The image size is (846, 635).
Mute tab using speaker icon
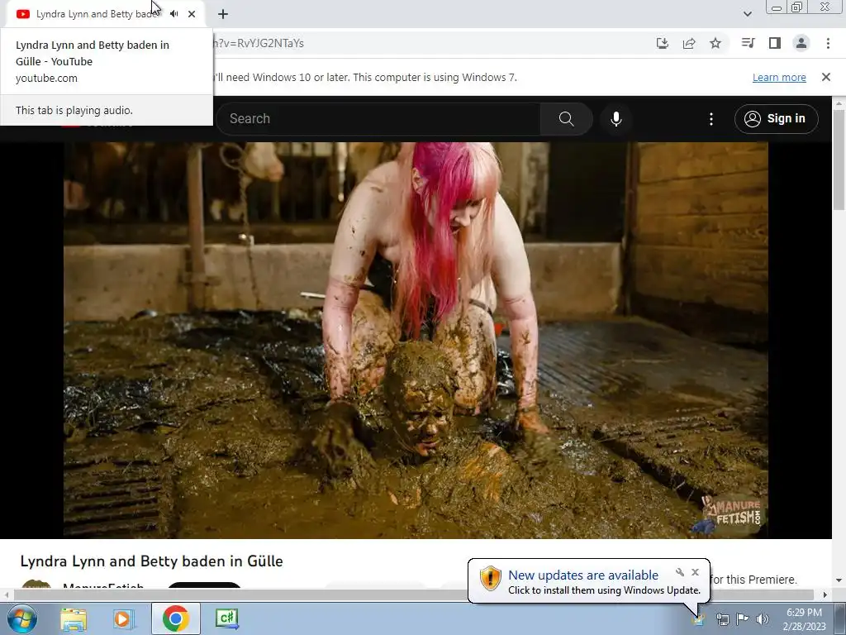pos(173,14)
